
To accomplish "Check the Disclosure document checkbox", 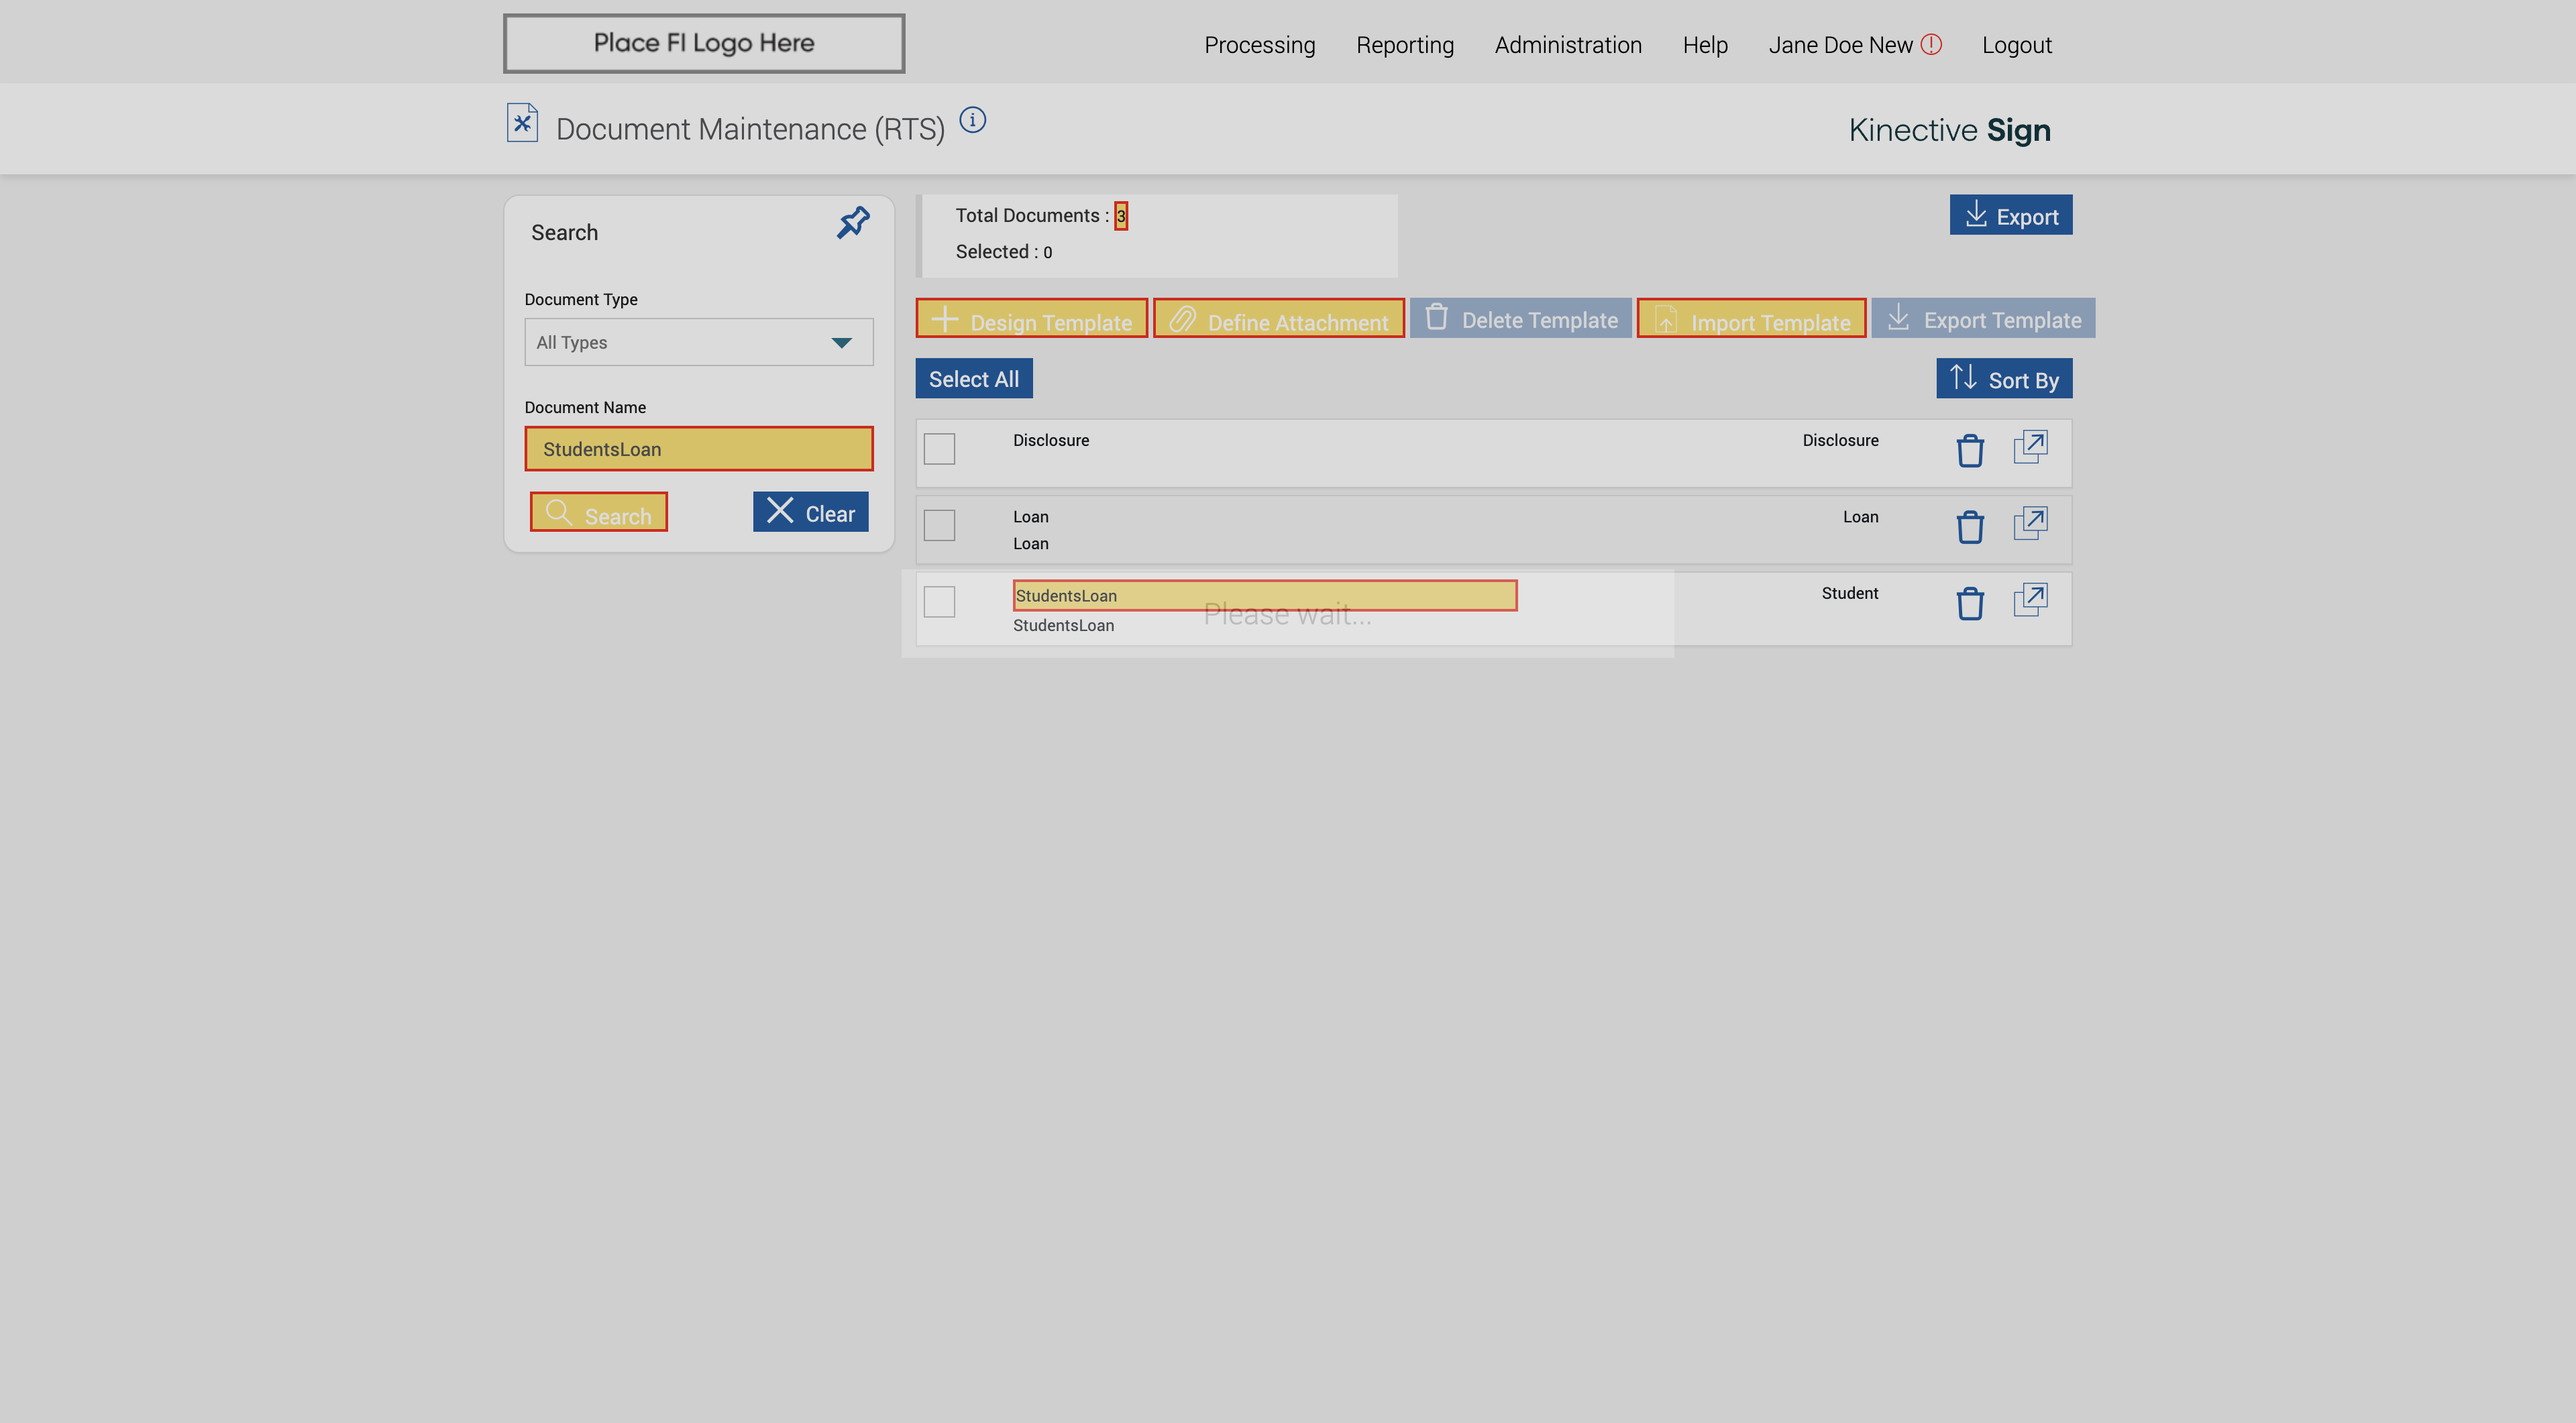I will click(x=939, y=449).
